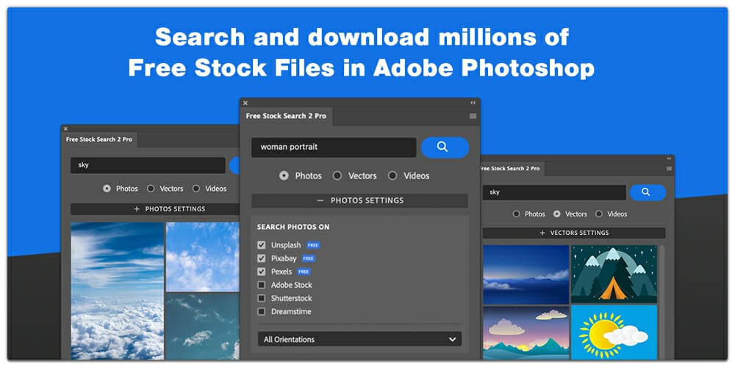Open the sun and clouds vector thumbnail

click(x=614, y=333)
